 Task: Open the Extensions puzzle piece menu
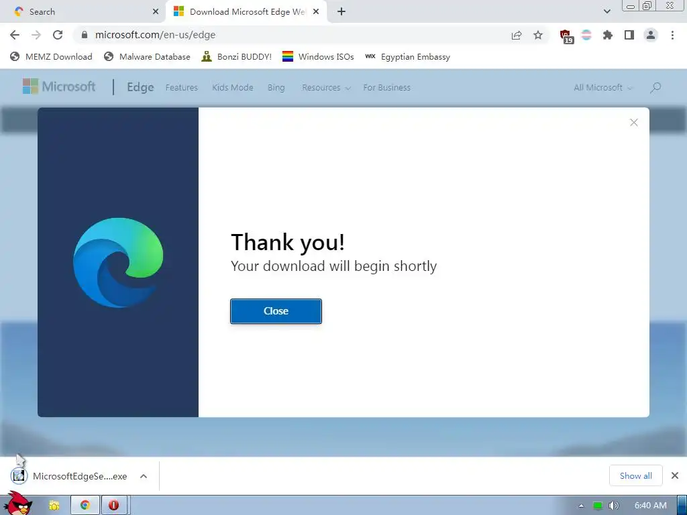pos(608,35)
